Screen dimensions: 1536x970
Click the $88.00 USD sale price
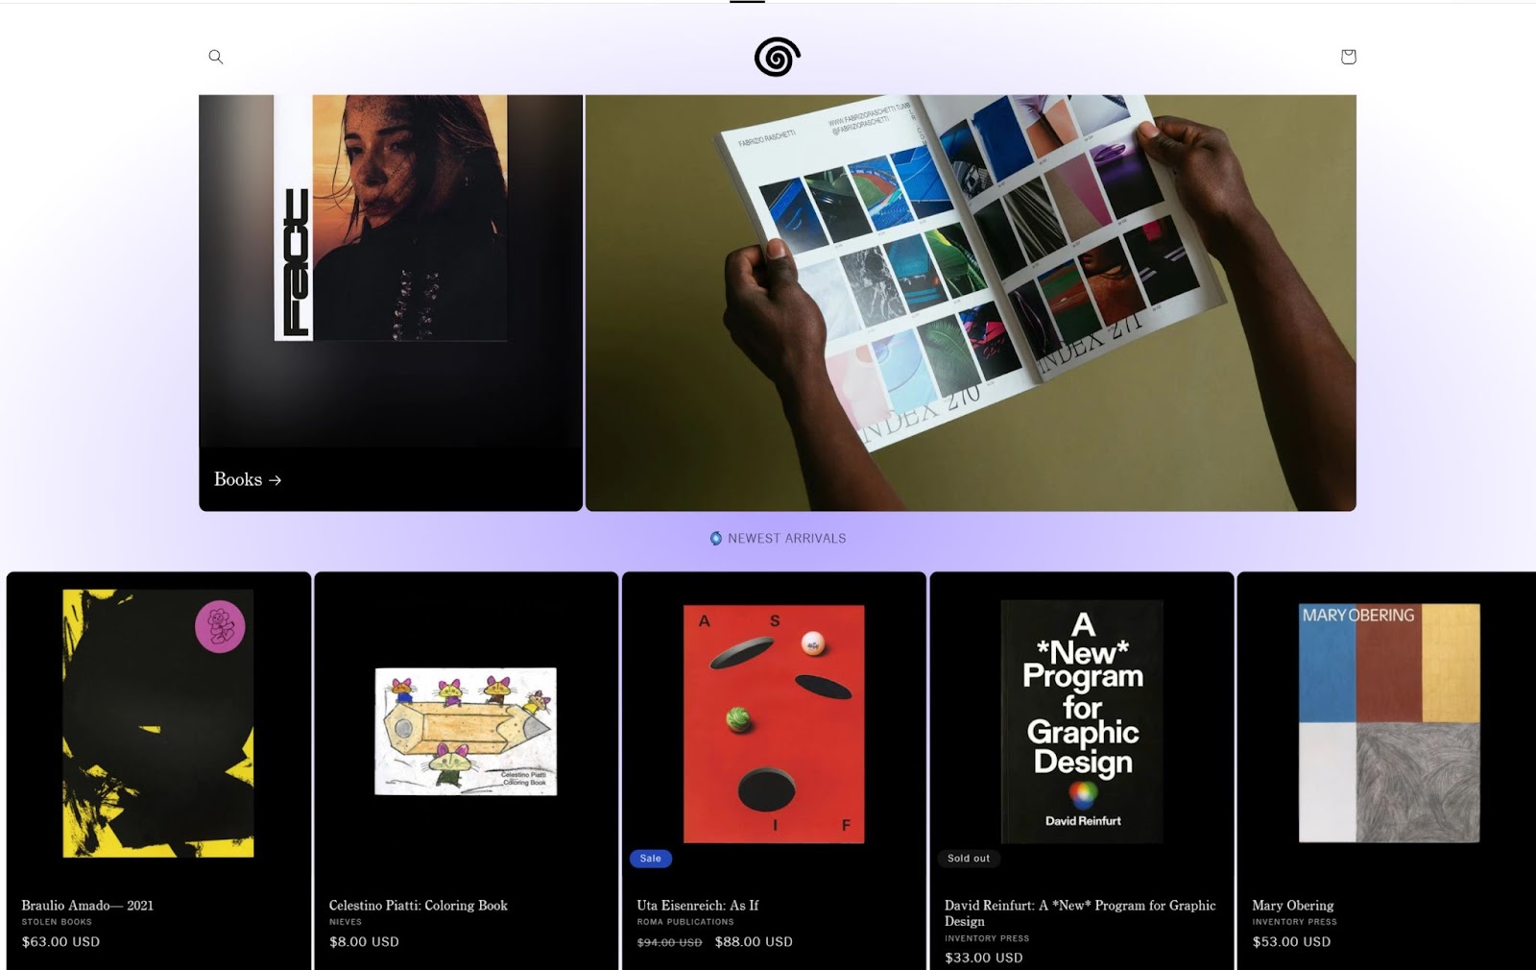coord(754,942)
